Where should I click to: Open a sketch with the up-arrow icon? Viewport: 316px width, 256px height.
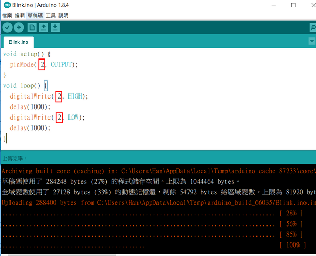pyautogui.click(x=44, y=27)
